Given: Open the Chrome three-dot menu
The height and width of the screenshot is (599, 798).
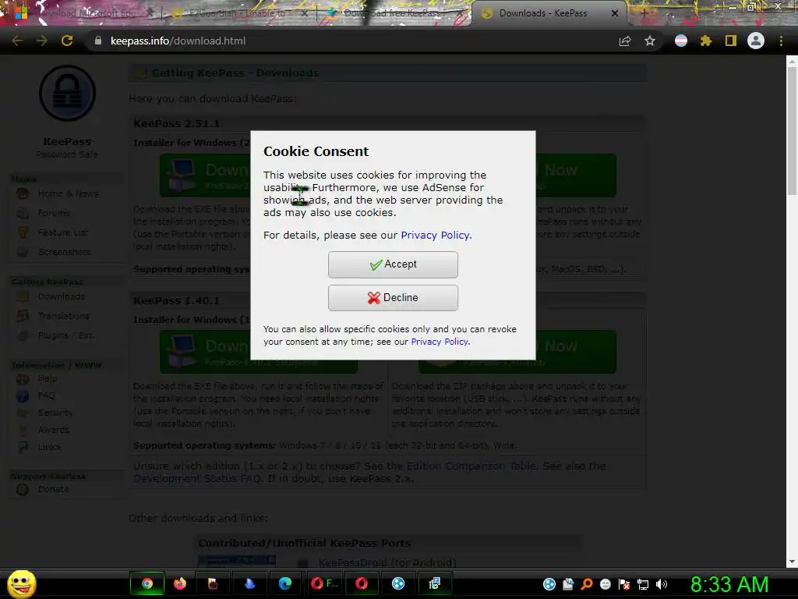Looking at the screenshot, I should [x=781, y=41].
